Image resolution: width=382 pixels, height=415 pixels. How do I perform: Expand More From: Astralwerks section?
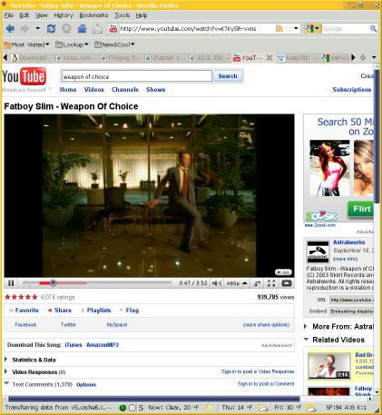pyautogui.click(x=306, y=326)
